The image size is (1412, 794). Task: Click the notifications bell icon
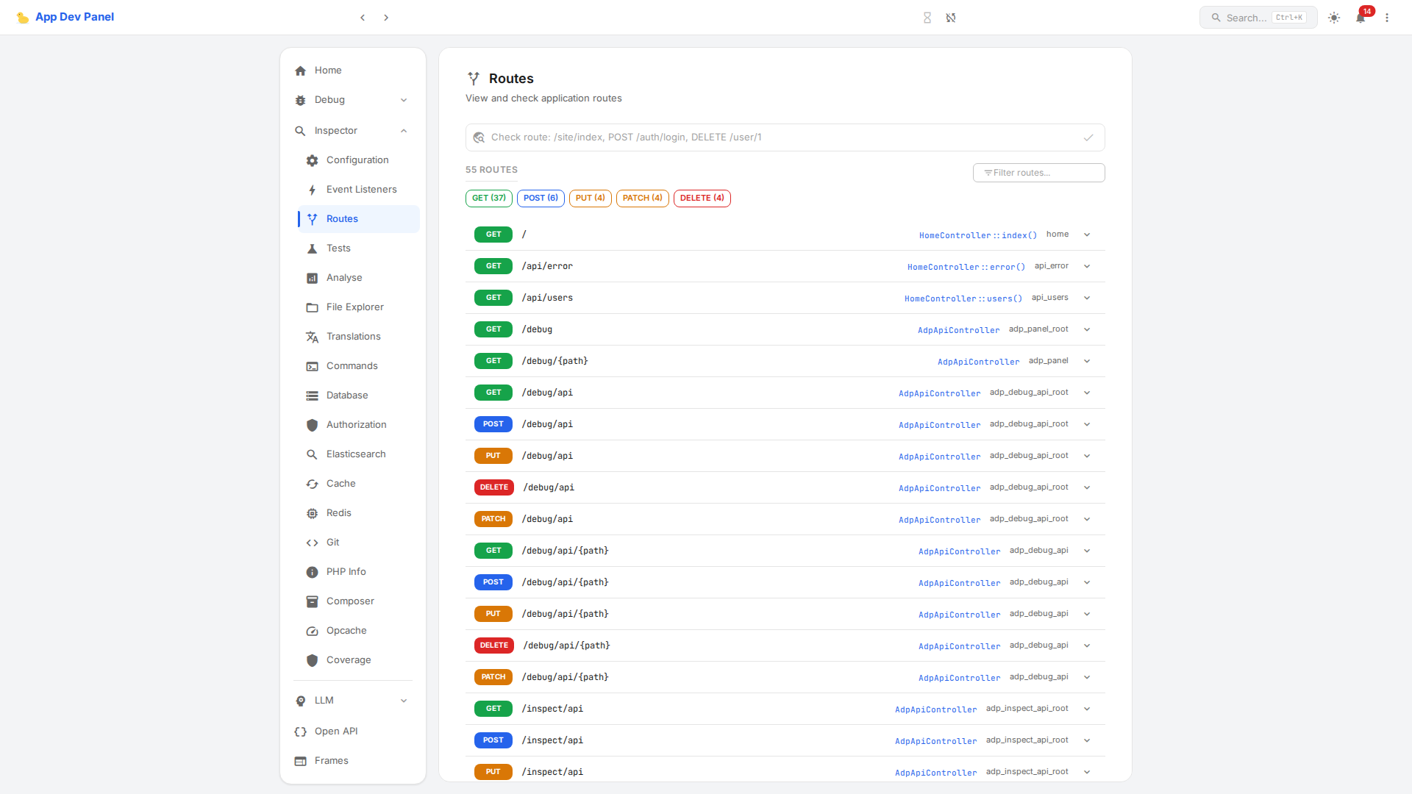click(x=1361, y=18)
